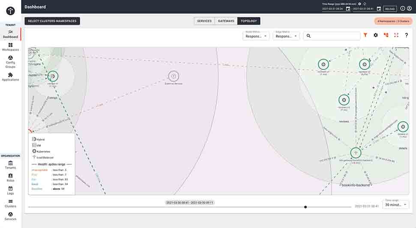Open Config Groups in the sidebar

pos(10,62)
